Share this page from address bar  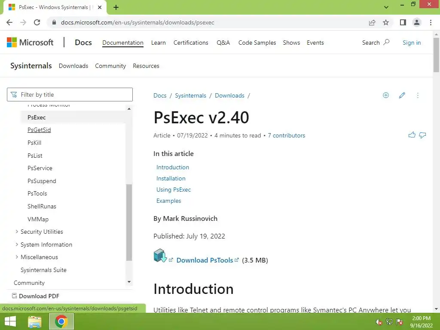[372, 22]
